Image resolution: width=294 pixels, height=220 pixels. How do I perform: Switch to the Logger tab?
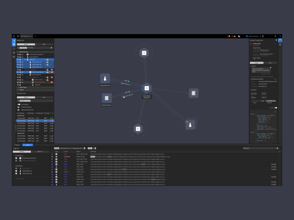pos(27,145)
